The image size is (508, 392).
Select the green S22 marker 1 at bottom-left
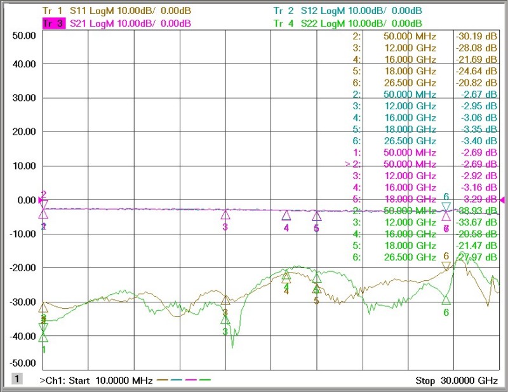(43, 337)
